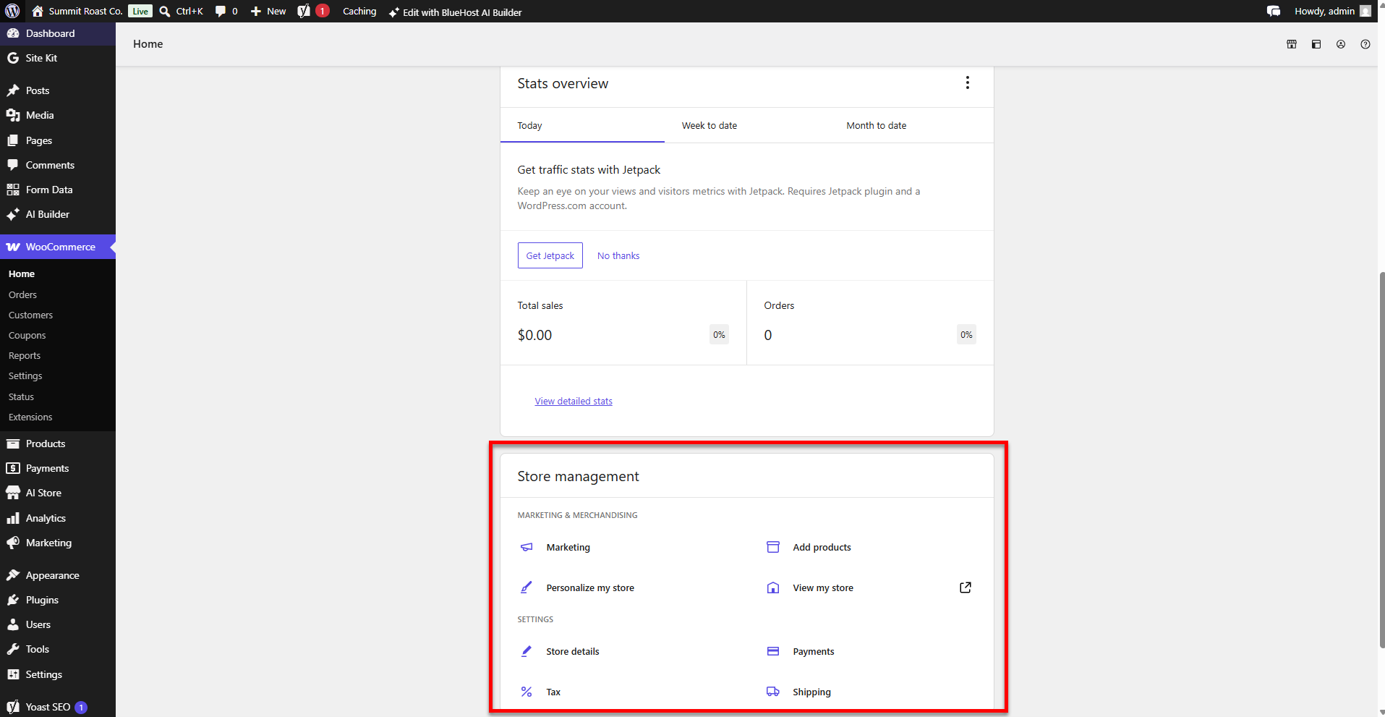
Task: Select the Today stats tab
Action: (x=582, y=125)
